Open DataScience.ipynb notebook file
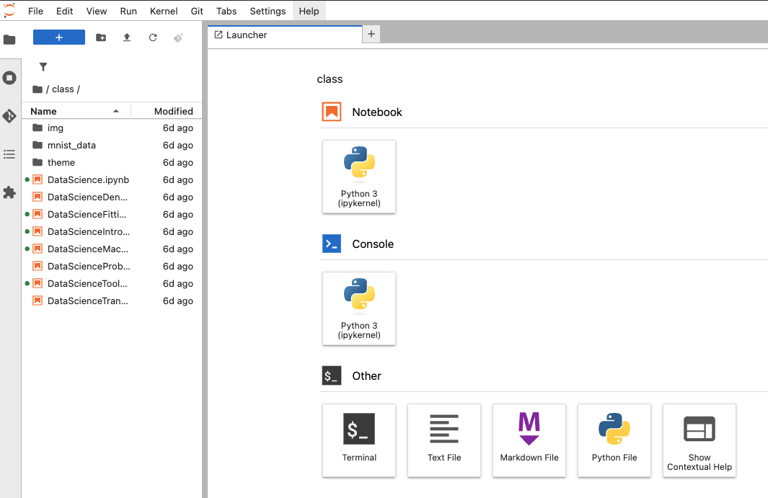The image size is (768, 498). pos(88,179)
